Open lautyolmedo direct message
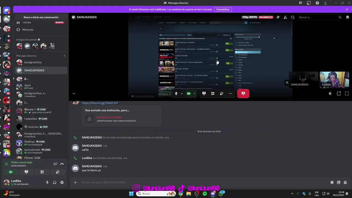This screenshot has width=352, height=198. 41,151
